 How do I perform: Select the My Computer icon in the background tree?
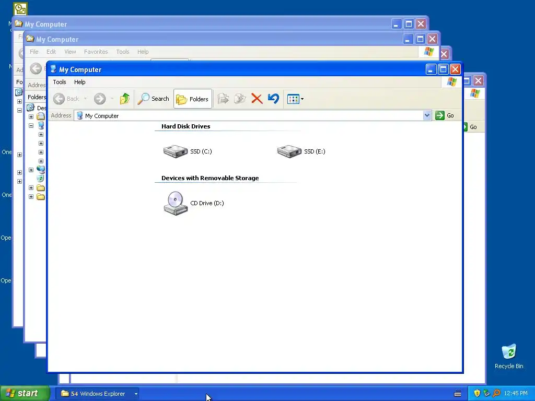pos(41,125)
